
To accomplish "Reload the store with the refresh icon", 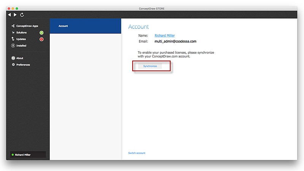I will coord(22,14).
